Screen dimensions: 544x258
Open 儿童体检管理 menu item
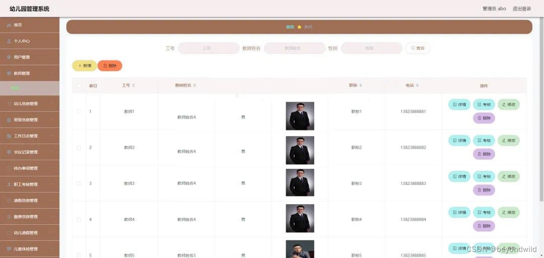click(x=30, y=249)
